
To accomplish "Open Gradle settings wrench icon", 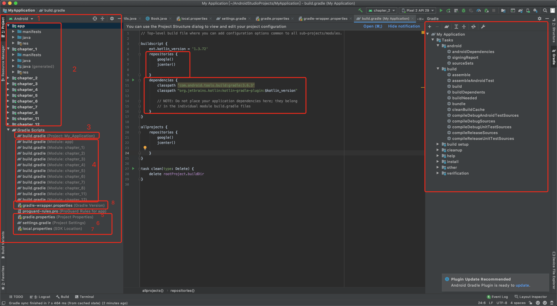I will [483, 27].
